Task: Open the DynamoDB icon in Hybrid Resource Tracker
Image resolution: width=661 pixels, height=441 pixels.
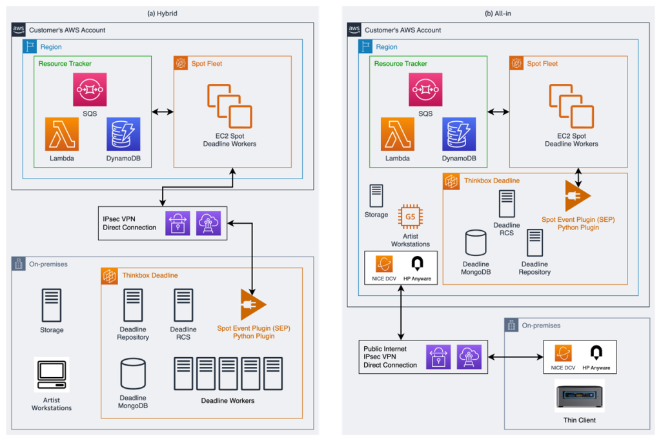Action: click(x=123, y=133)
